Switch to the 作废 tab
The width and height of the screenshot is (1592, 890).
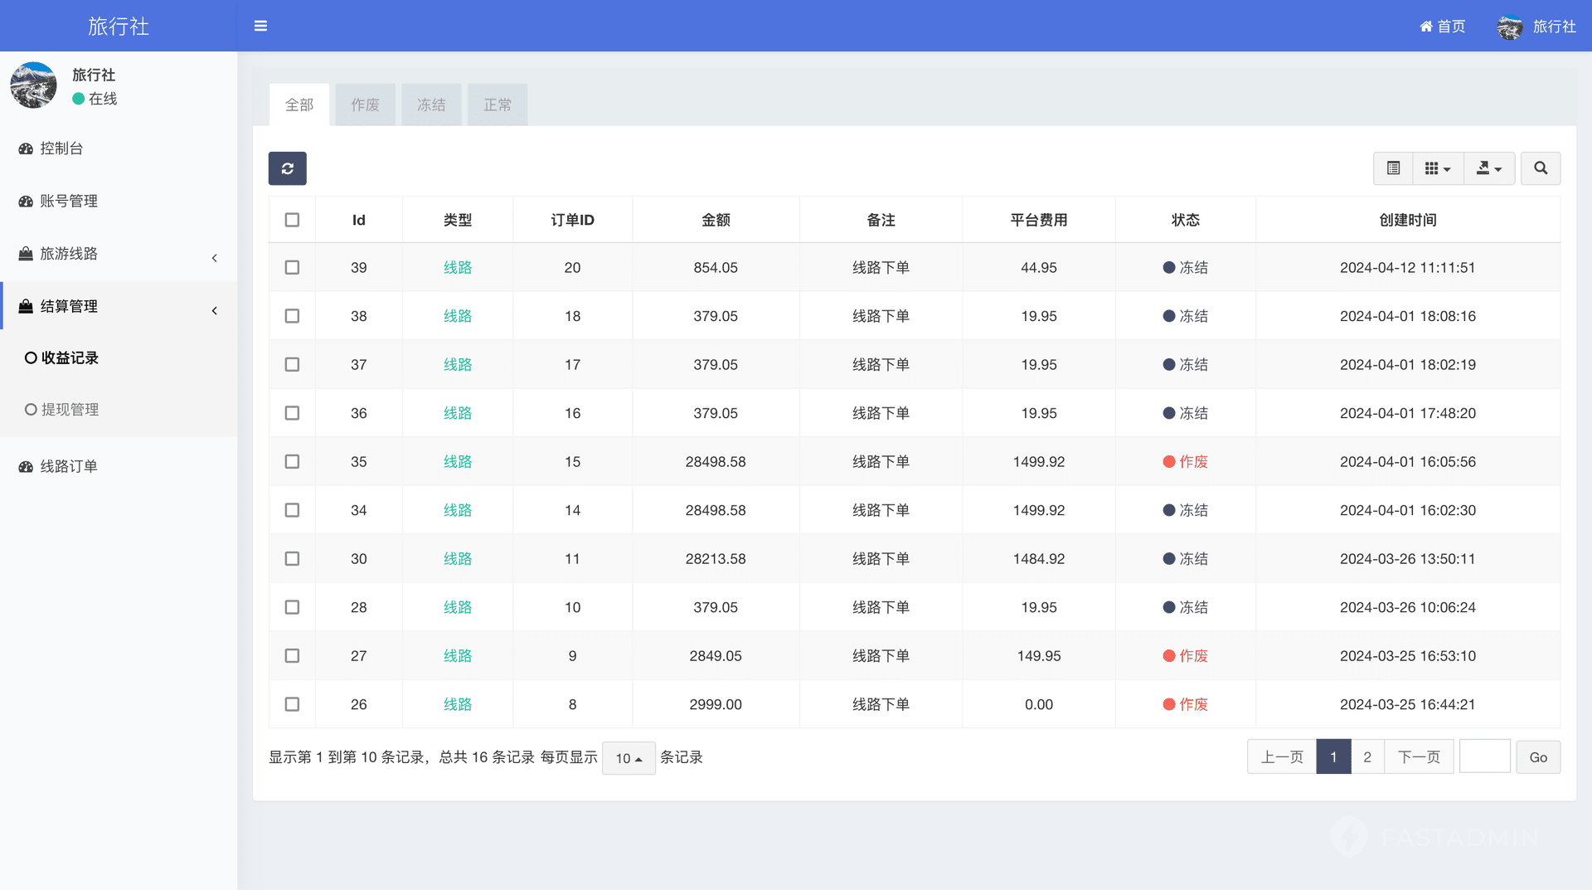(x=365, y=105)
